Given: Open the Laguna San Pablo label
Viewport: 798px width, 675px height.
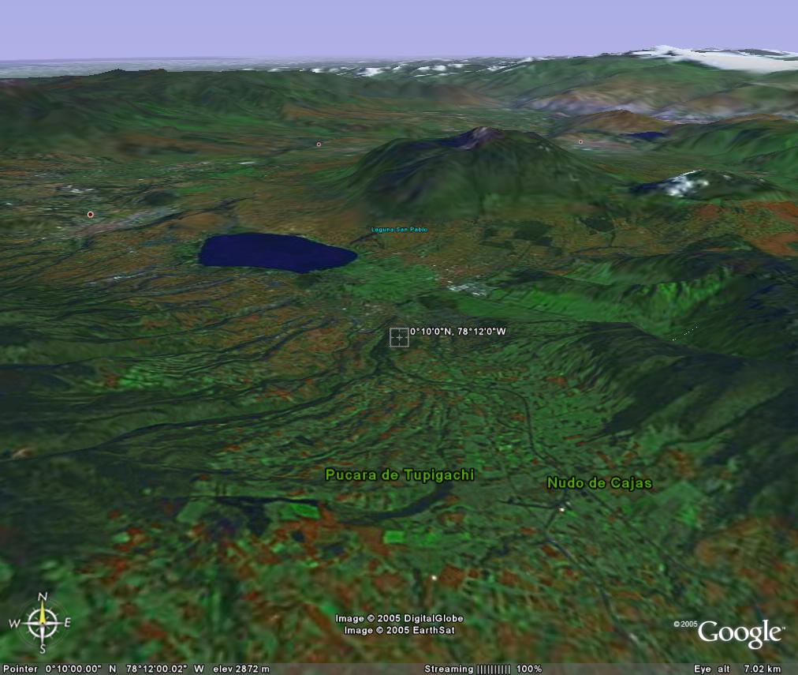Looking at the screenshot, I should [399, 230].
